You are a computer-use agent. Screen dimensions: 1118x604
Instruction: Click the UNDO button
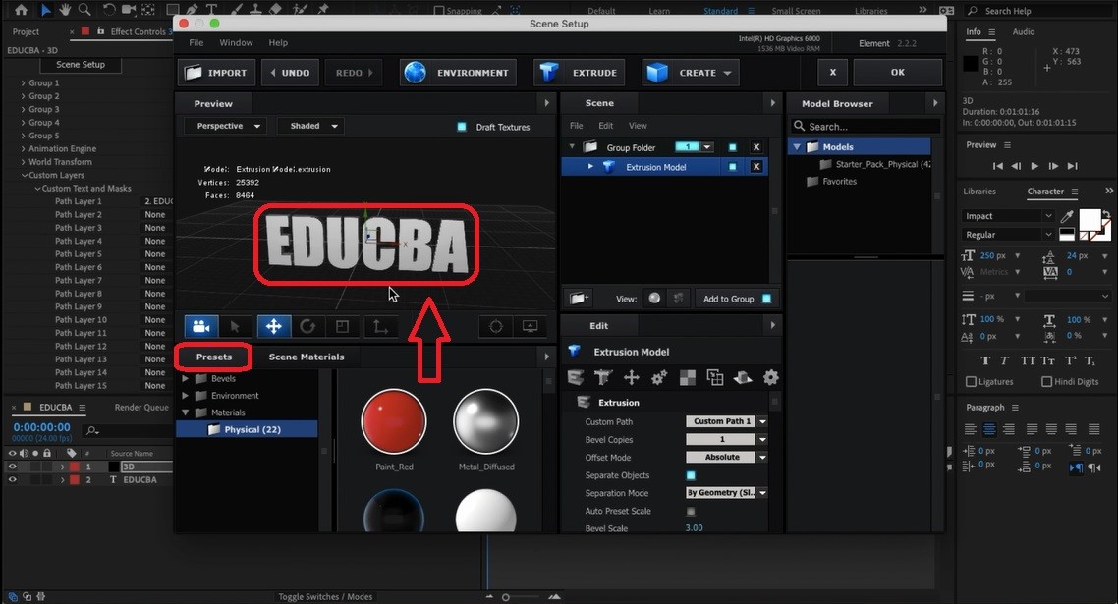click(290, 73)
